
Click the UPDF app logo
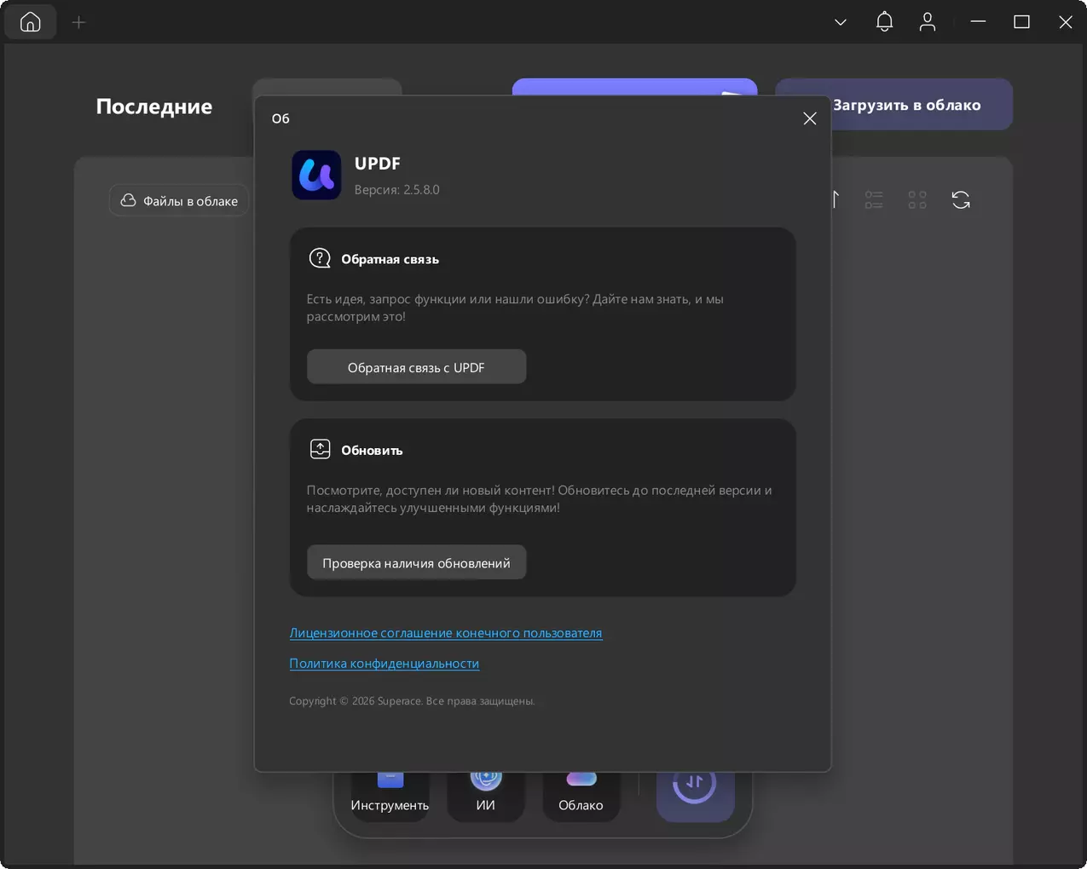[x=316, y=175]
